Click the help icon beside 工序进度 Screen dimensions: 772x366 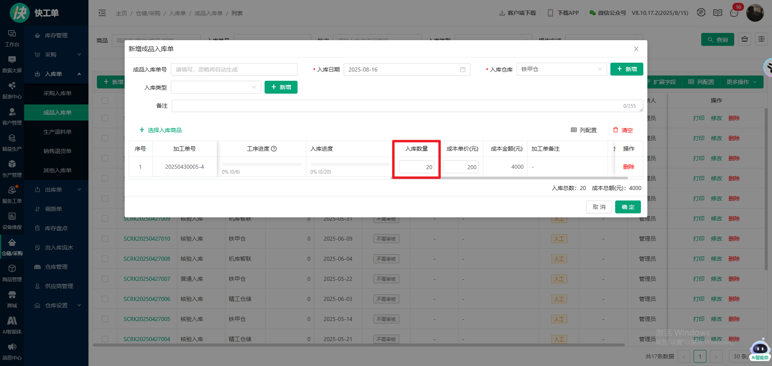(274, 149)
